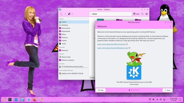The height and width of the screenshot is (103, 184).
Task: Open Trash in Places panel
Action: 74,43
